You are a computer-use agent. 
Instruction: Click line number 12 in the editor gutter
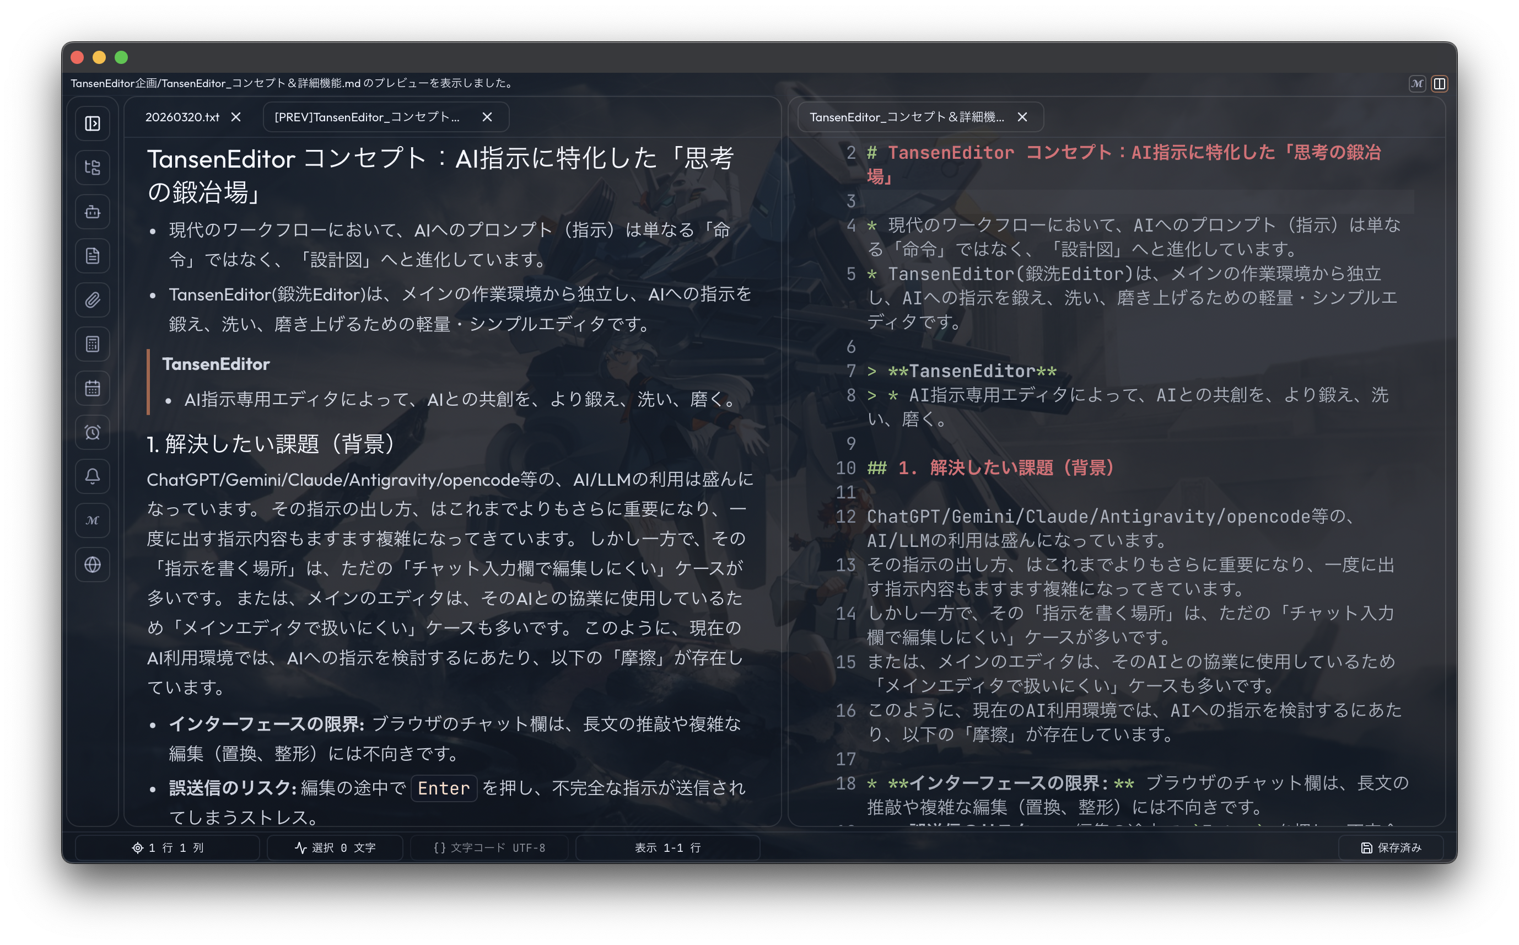coord(845,517)
